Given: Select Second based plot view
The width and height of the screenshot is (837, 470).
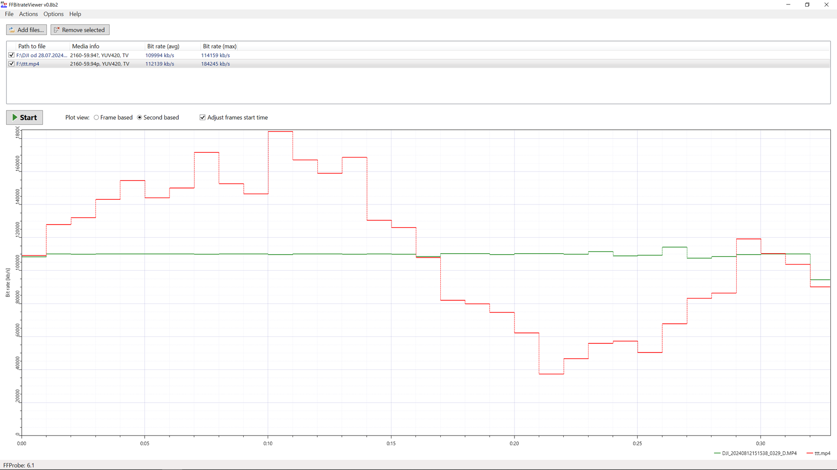Looking at the screenshot, I should [139, 117].
